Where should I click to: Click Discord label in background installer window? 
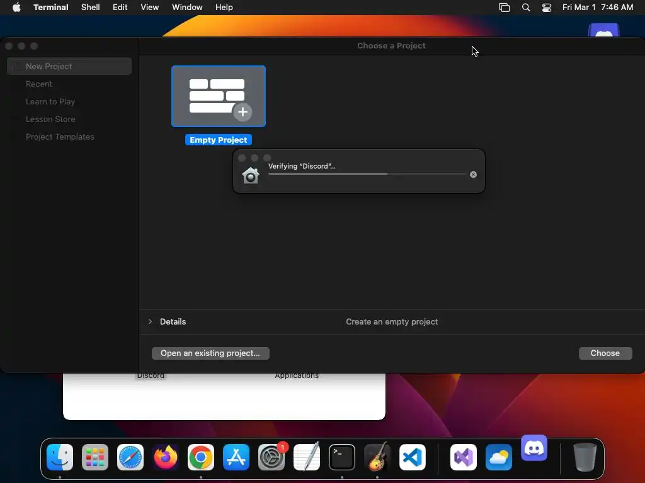151,376
